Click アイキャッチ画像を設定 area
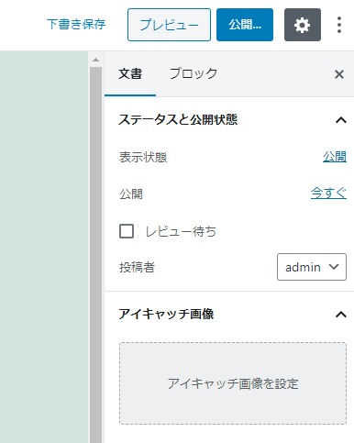 [233, 383]
